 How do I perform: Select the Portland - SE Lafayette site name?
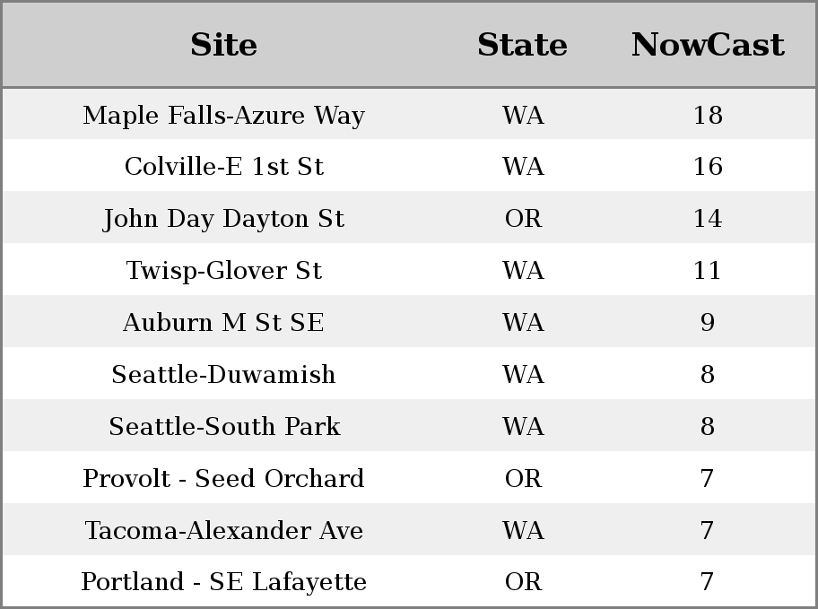(x=223, y=582)
